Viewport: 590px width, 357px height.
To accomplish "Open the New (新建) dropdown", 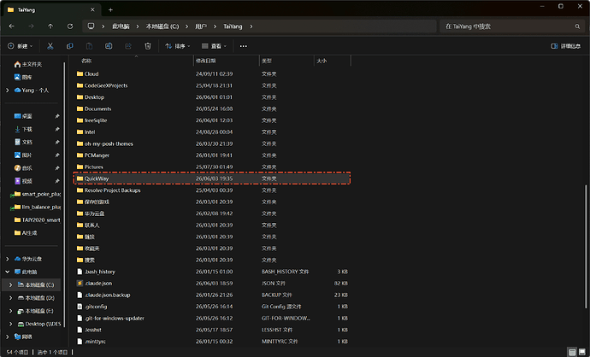I will tap(21, 46).
